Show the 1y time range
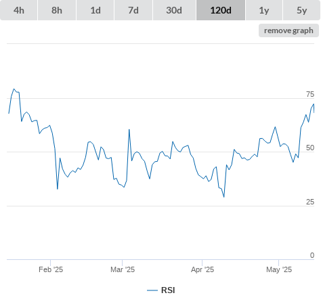 264,10
